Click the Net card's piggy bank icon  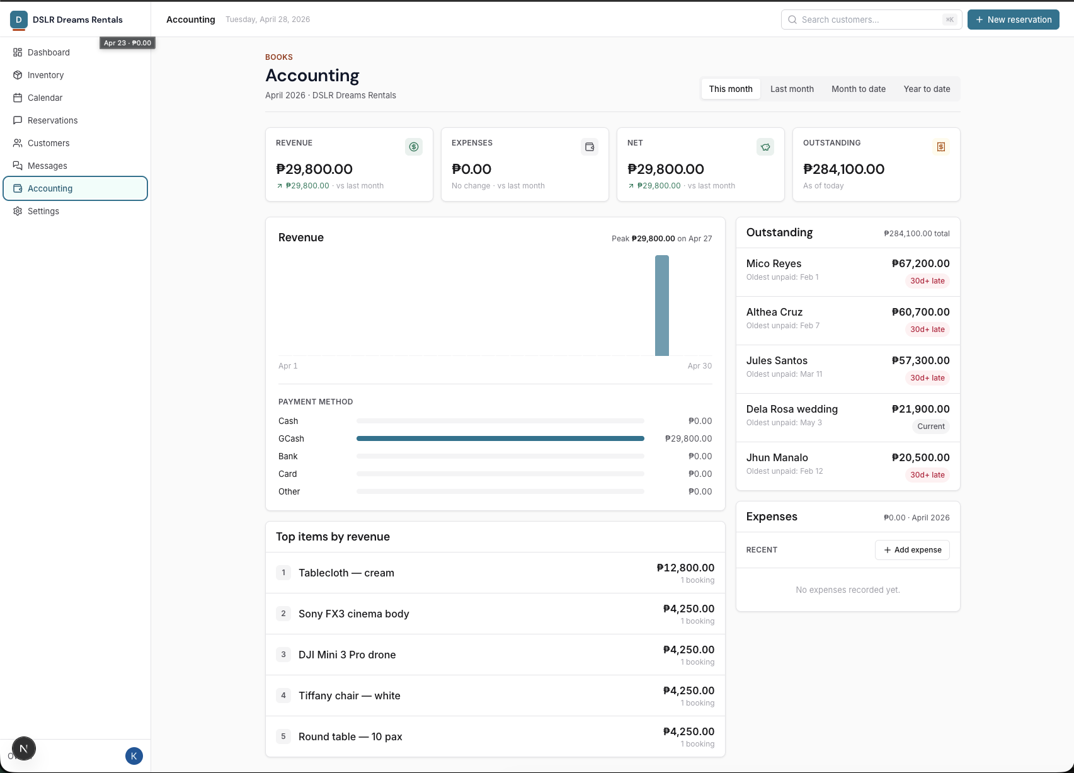[x=765, y=147]
